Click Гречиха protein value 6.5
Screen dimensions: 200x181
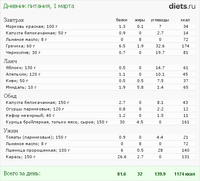pos(122,46)
